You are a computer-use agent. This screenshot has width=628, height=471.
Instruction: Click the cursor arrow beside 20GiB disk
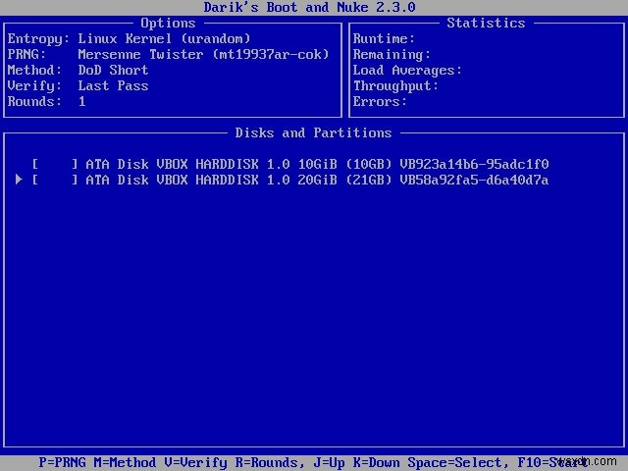pos(19,180)
